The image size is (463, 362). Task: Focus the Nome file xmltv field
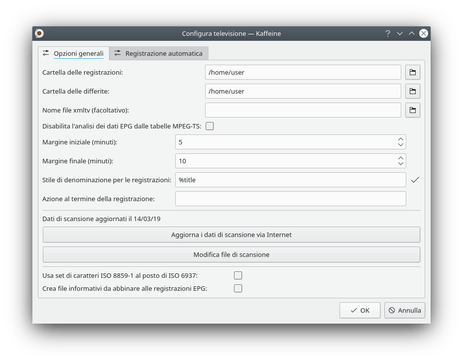tap(303, 110)
